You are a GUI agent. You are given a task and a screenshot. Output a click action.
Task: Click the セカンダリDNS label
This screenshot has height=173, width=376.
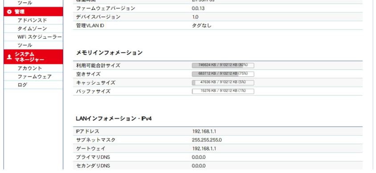93,166
